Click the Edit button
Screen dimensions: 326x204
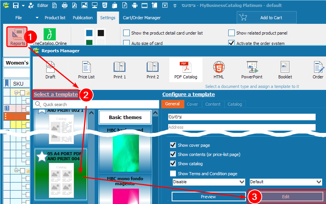(286, 196)
